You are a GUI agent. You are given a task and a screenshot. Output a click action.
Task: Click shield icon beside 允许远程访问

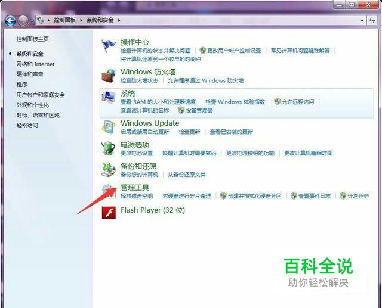[x=277, y=102]
